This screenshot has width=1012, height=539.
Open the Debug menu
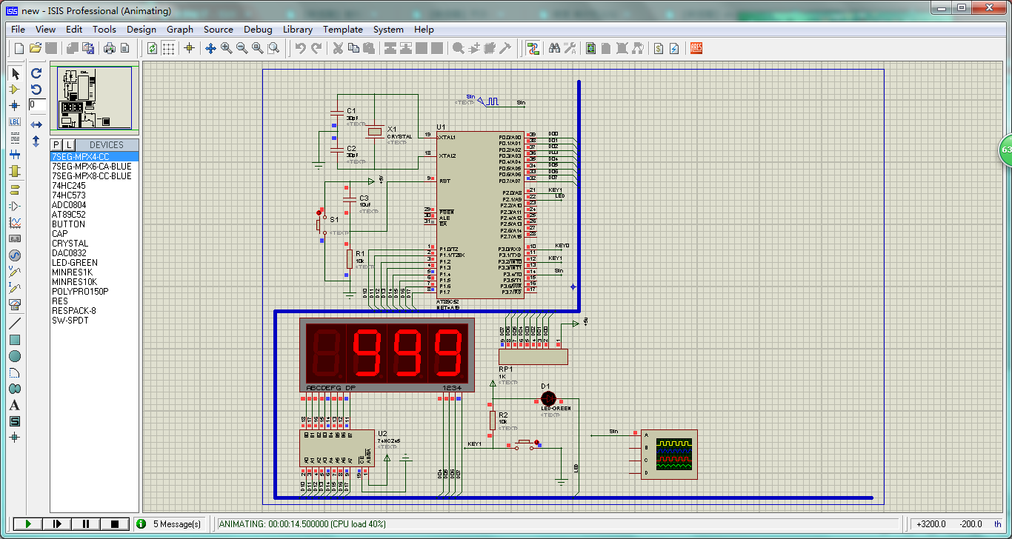coord(258,30)
